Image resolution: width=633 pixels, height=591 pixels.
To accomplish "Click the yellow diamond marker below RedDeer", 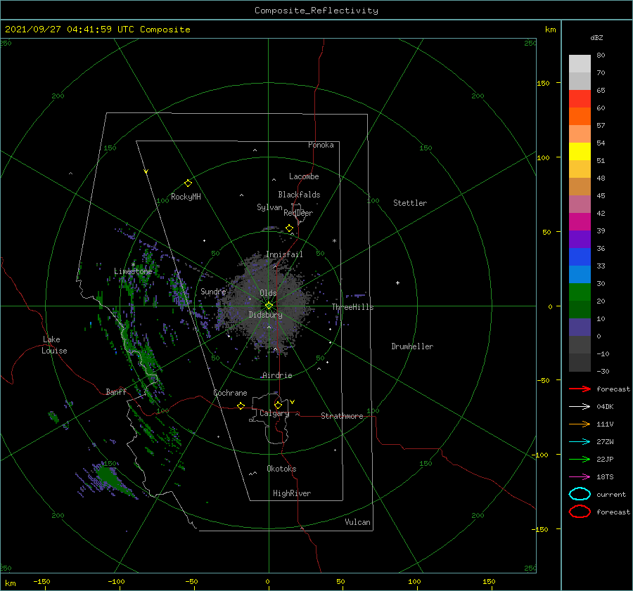I will 289,228.
